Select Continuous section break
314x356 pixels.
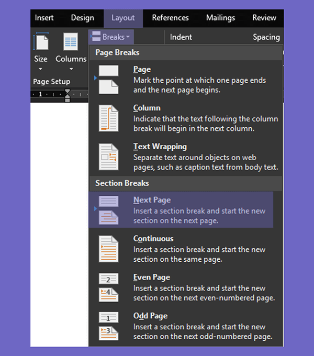pyautogui.click(x=186, y=249)
